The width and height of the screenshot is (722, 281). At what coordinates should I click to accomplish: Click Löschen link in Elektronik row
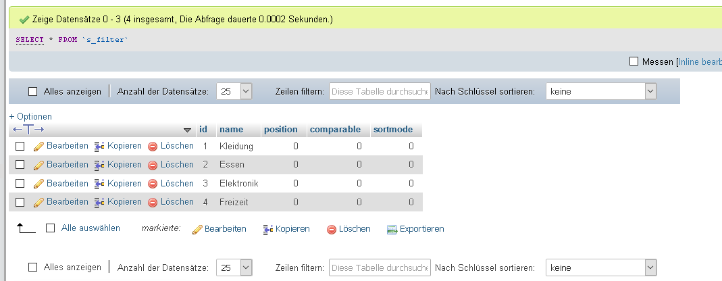coord(177,183)
